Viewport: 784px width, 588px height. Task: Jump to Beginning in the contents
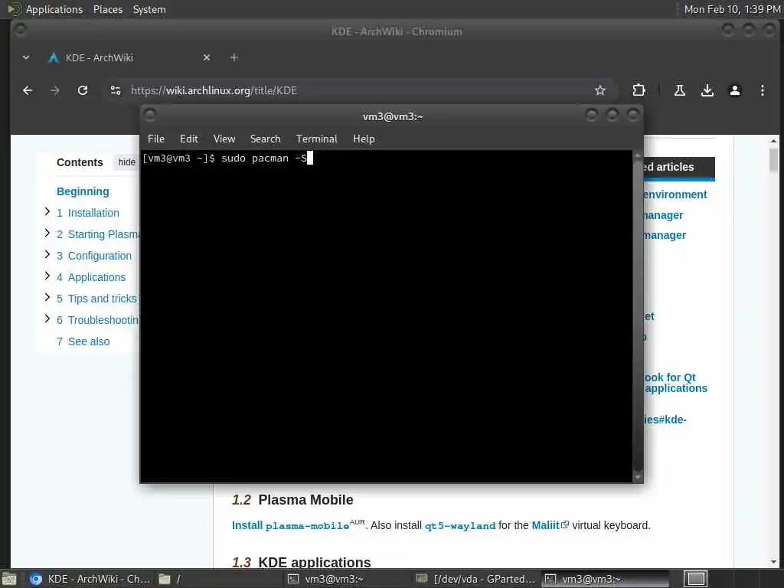(x=83, y=191)
